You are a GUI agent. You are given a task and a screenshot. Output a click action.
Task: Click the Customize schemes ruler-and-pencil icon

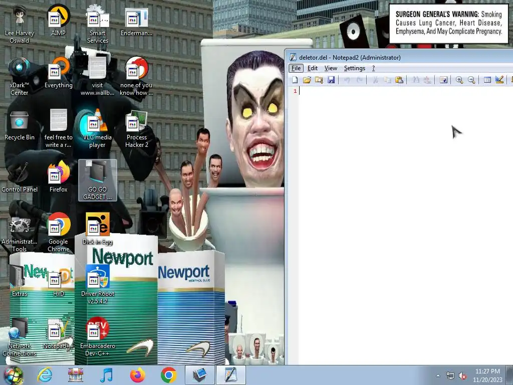[499, 80]
